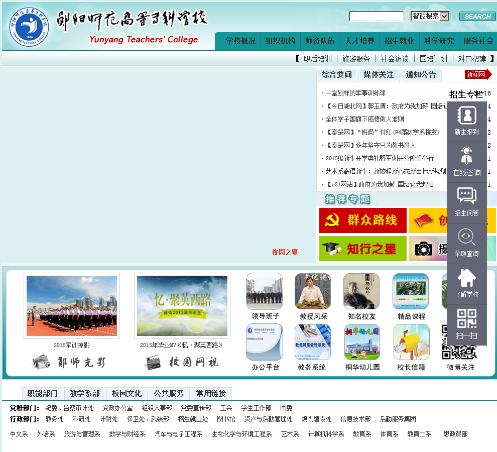Open the 校长信箱 mailbox icon
The height and width of the screenshot is (452, 497).
pos(412,342)
